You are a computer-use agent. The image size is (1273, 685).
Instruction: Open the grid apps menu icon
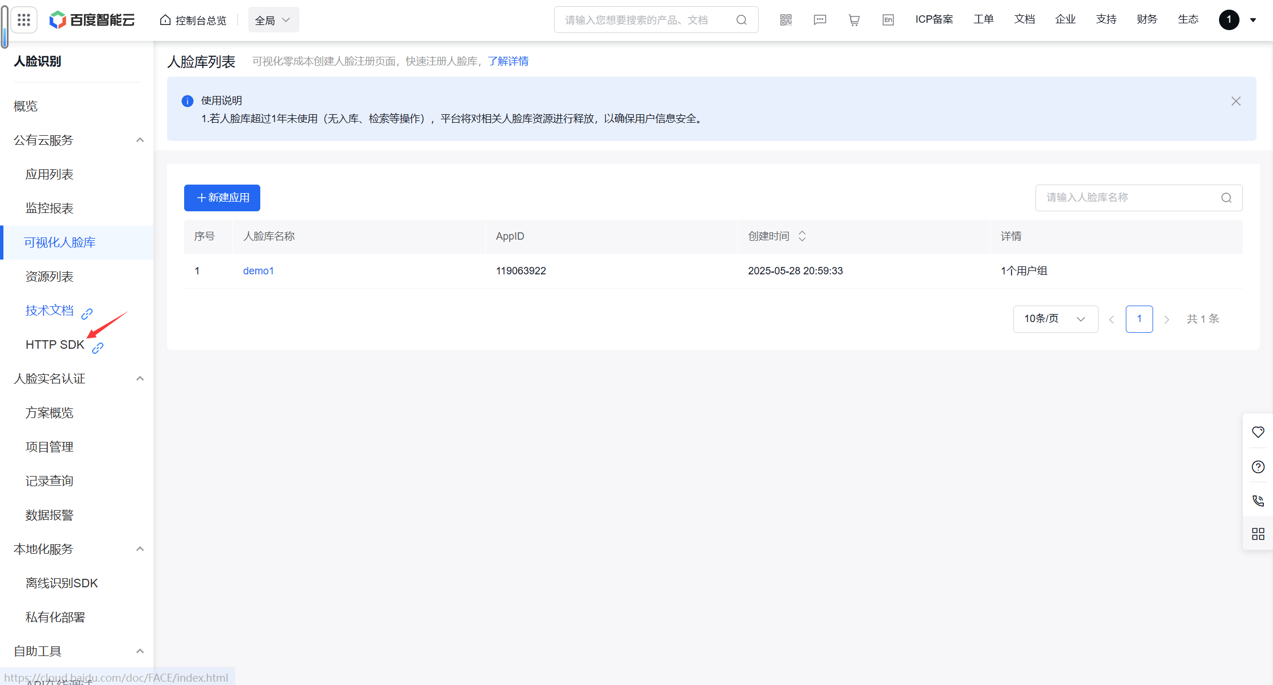pyautogui.click(x=24, y=20)
